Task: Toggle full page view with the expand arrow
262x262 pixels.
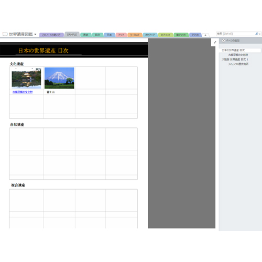Action: [215, 42]
